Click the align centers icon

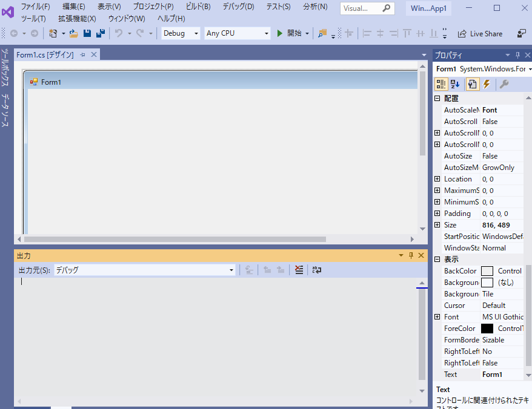click(x=380, y=33)
